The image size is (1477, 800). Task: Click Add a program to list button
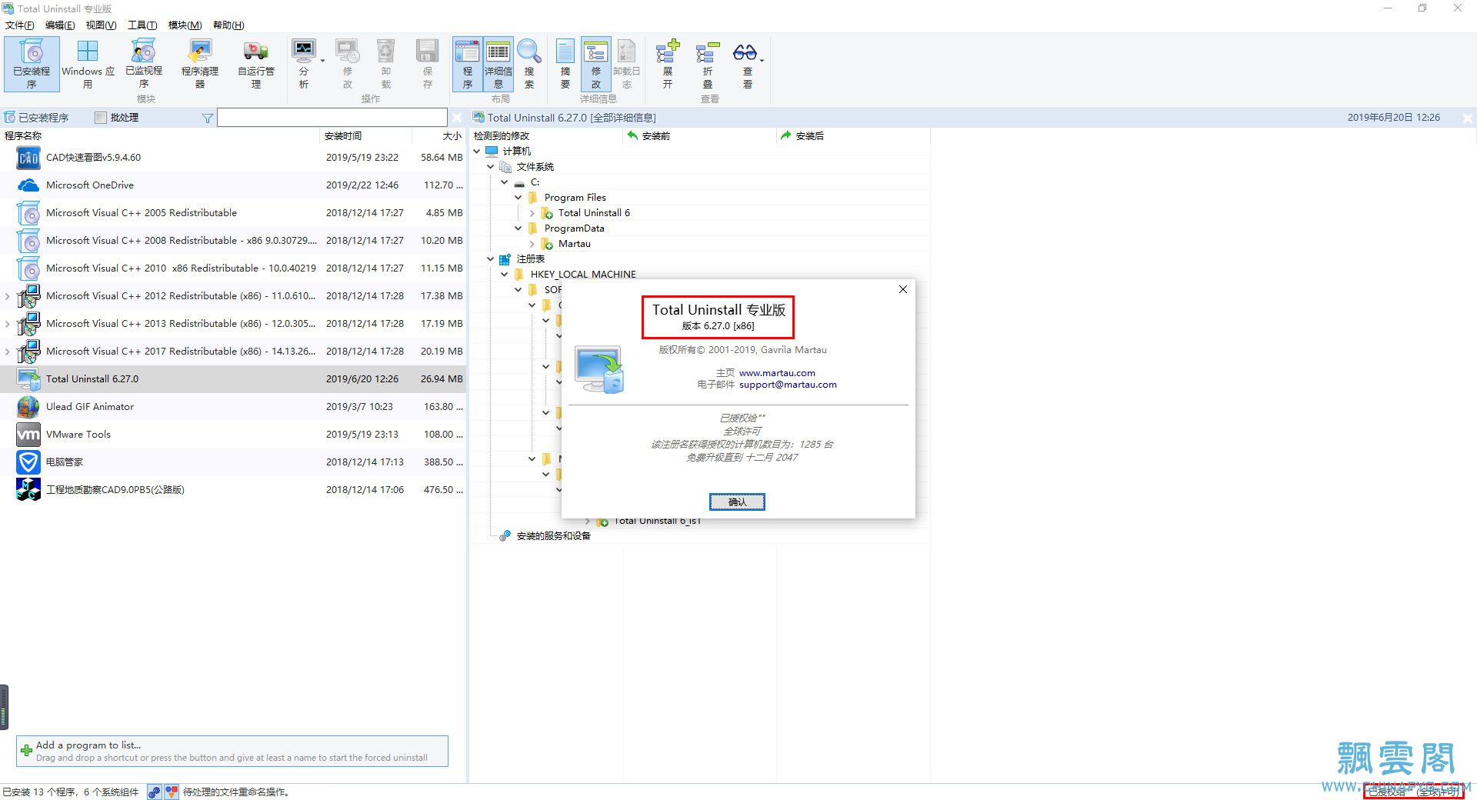tap(232, 751)
